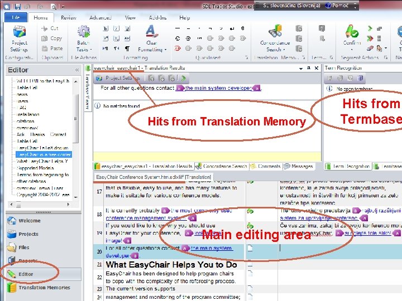Expand the Batch Tasks dropdown arrow
This screenshot has height=301, width=402.
[x=91, y=50]
